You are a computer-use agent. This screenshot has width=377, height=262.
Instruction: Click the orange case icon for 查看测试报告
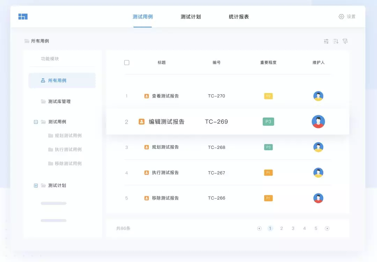(146, 96)
